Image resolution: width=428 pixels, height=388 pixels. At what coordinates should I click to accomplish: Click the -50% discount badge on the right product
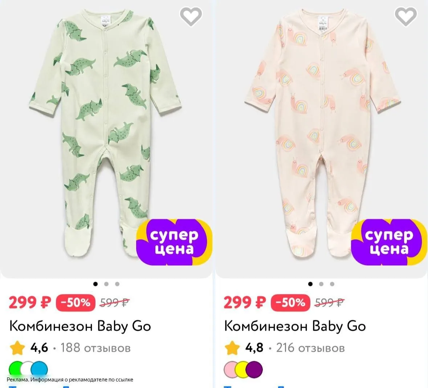click(290, 303)
